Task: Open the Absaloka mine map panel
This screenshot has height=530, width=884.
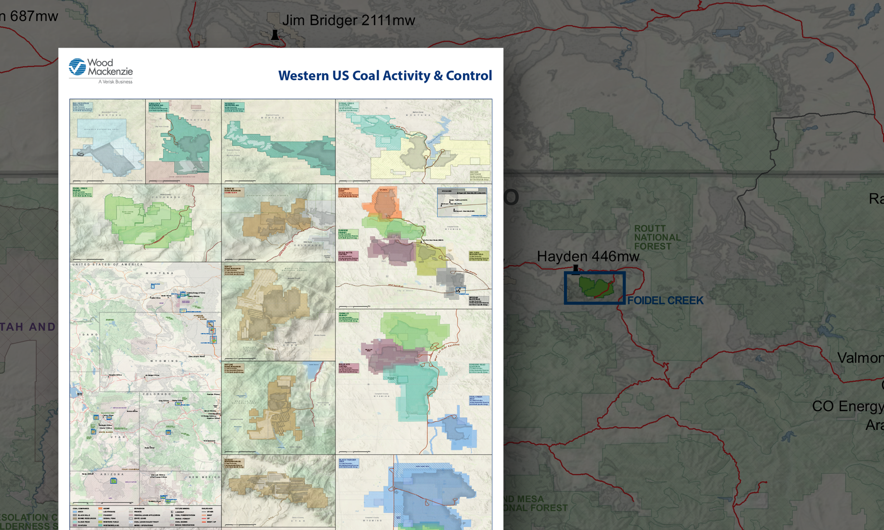Action: tap(183, 141)
